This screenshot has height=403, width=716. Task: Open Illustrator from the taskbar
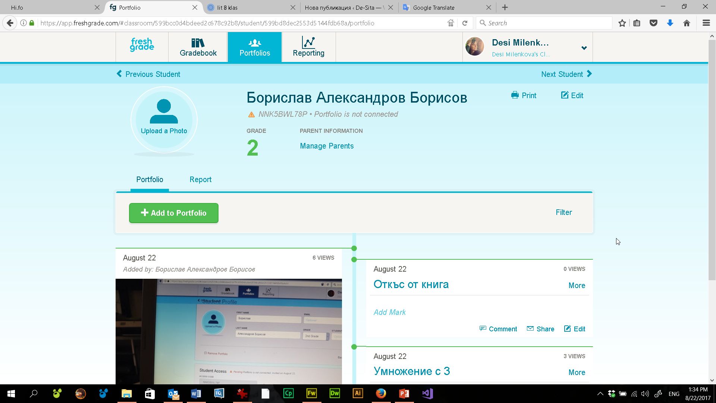358,394
